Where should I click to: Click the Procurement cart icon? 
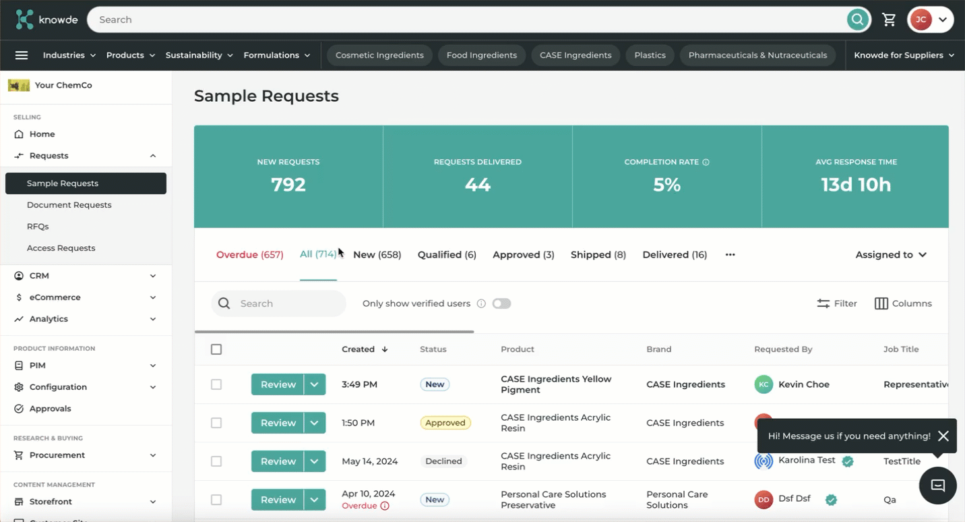[x=19, y=455]
